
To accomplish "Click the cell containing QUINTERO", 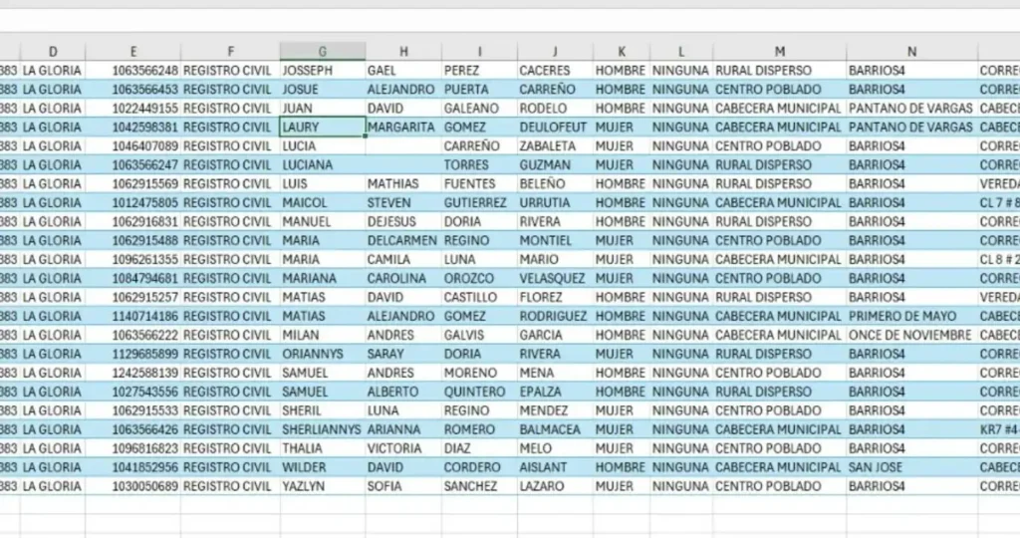I will (x=479, y=391).
